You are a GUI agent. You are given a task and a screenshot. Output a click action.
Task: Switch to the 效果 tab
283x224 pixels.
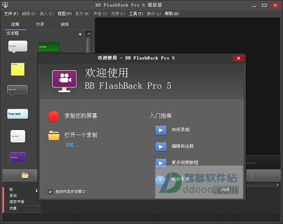pyautogui.click(x=40, y=25)
